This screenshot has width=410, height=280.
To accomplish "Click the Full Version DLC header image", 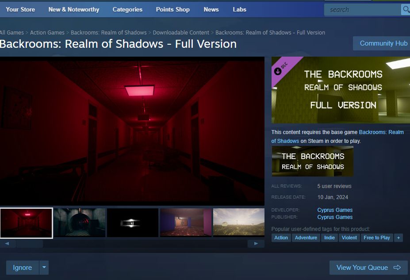I will pyautogui.click(x=341, y=90).
